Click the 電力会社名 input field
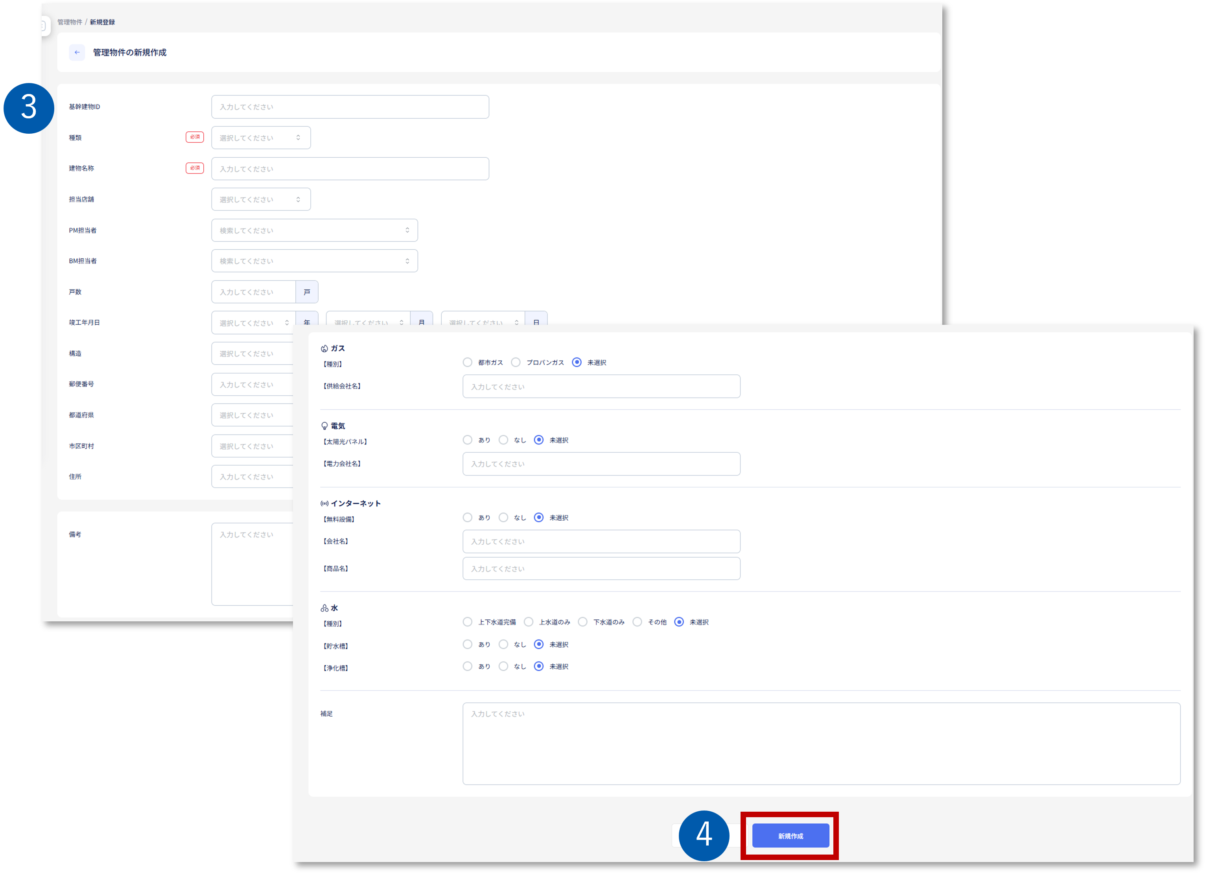Image resolution: width=1205 pixels, height=875 pixels. point(601,464)
